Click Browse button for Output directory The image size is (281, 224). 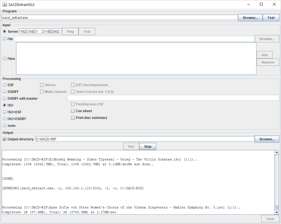[x=267, y=139]
